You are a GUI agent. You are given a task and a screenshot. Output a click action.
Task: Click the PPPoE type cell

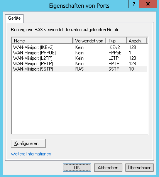pos(115,53)
